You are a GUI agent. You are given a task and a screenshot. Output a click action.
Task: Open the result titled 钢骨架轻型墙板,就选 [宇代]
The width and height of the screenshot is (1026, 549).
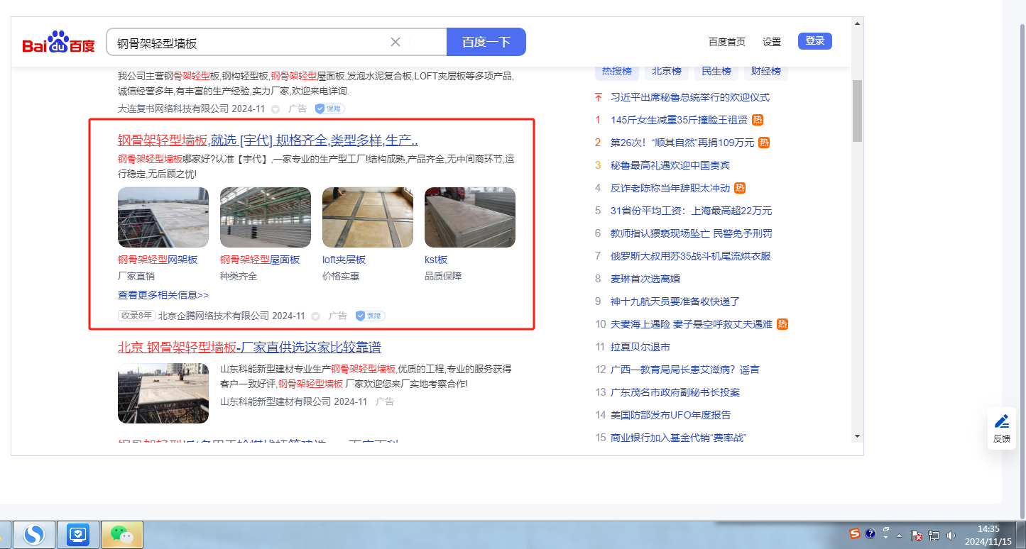(x=268, y=140)
